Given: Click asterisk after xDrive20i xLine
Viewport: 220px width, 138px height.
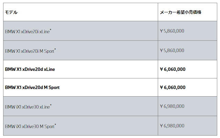Looking at the screenshot, I should coord(51,29).
